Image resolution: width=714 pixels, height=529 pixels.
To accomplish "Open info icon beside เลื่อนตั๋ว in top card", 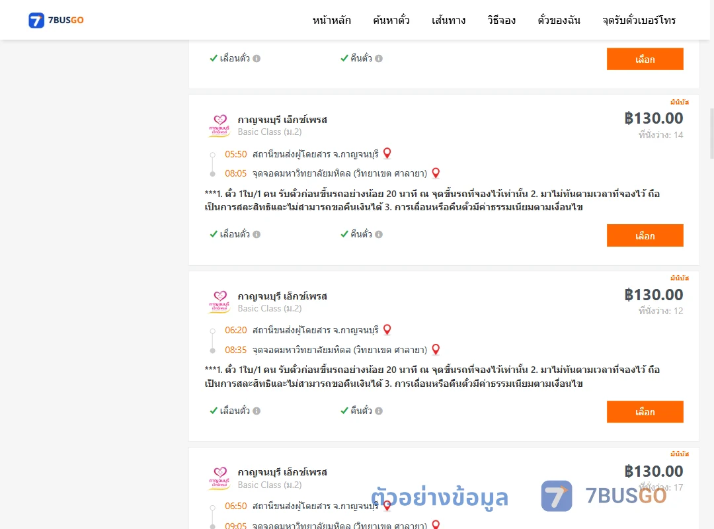I will [x=257, y=58].
